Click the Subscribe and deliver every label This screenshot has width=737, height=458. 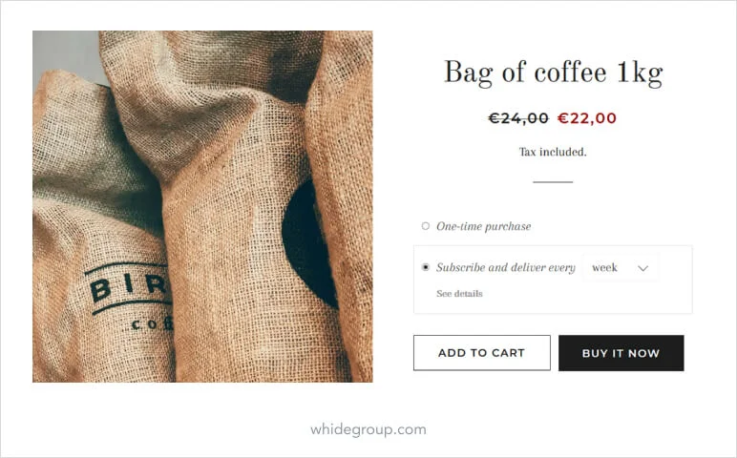(506, 267)
